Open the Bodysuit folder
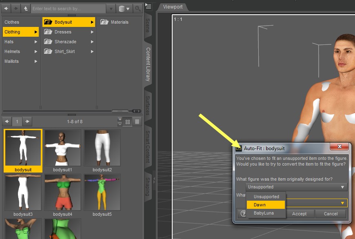Screen dimensions: 355x239 69,22
